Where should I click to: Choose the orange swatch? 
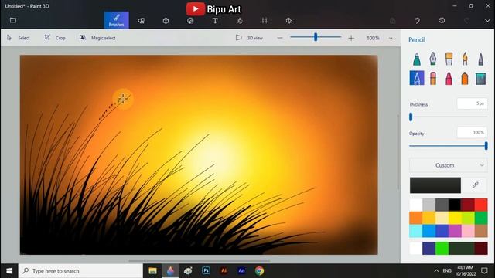pyautogui.click(x=416, y=218)
